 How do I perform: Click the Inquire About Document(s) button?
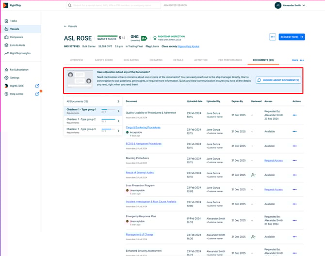[x=278, y=80]
